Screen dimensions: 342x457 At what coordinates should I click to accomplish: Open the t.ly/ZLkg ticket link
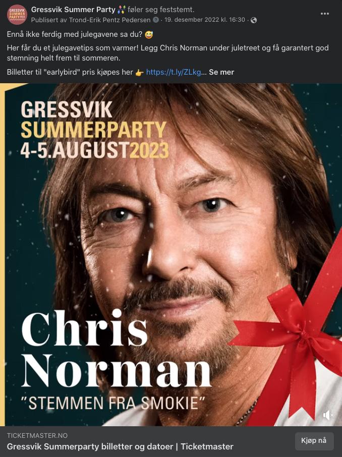tap(174, 72)
